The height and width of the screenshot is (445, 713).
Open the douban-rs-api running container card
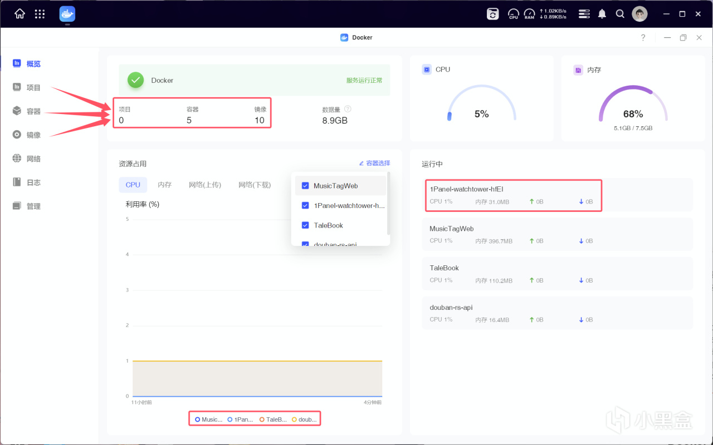(x=557, y=313)
